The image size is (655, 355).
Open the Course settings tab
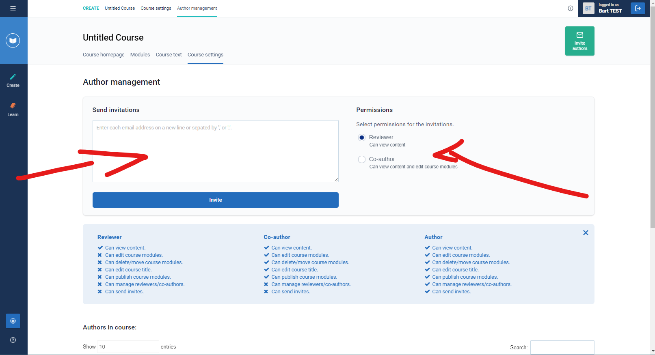pos(205,55)
